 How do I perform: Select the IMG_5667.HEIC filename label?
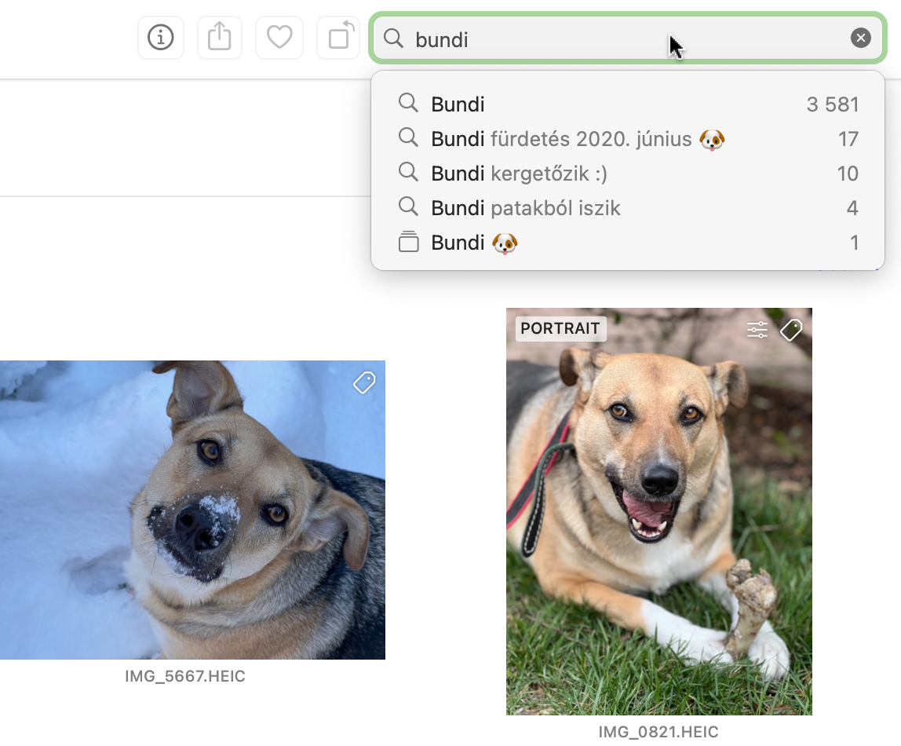point(185,676)
